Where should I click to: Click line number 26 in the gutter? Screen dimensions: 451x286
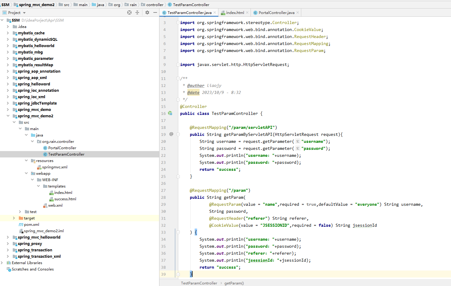(x=163, y=183)
